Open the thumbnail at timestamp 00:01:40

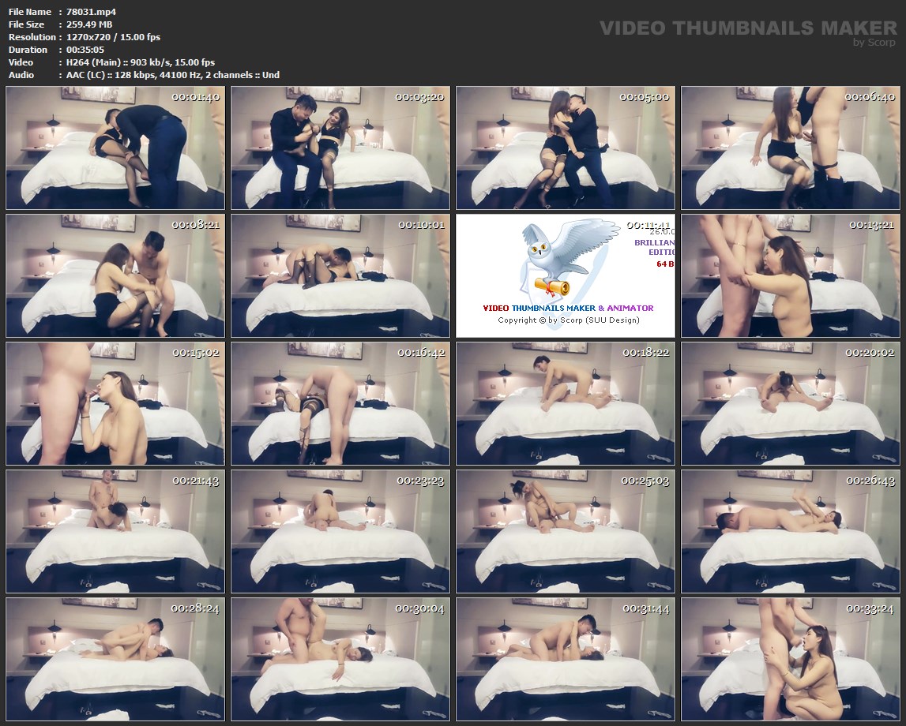[x=115, y=148]
